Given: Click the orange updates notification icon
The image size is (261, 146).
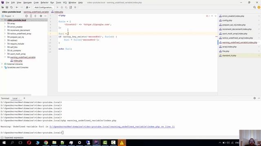Looking at the screenshot, I should [259, 7].
